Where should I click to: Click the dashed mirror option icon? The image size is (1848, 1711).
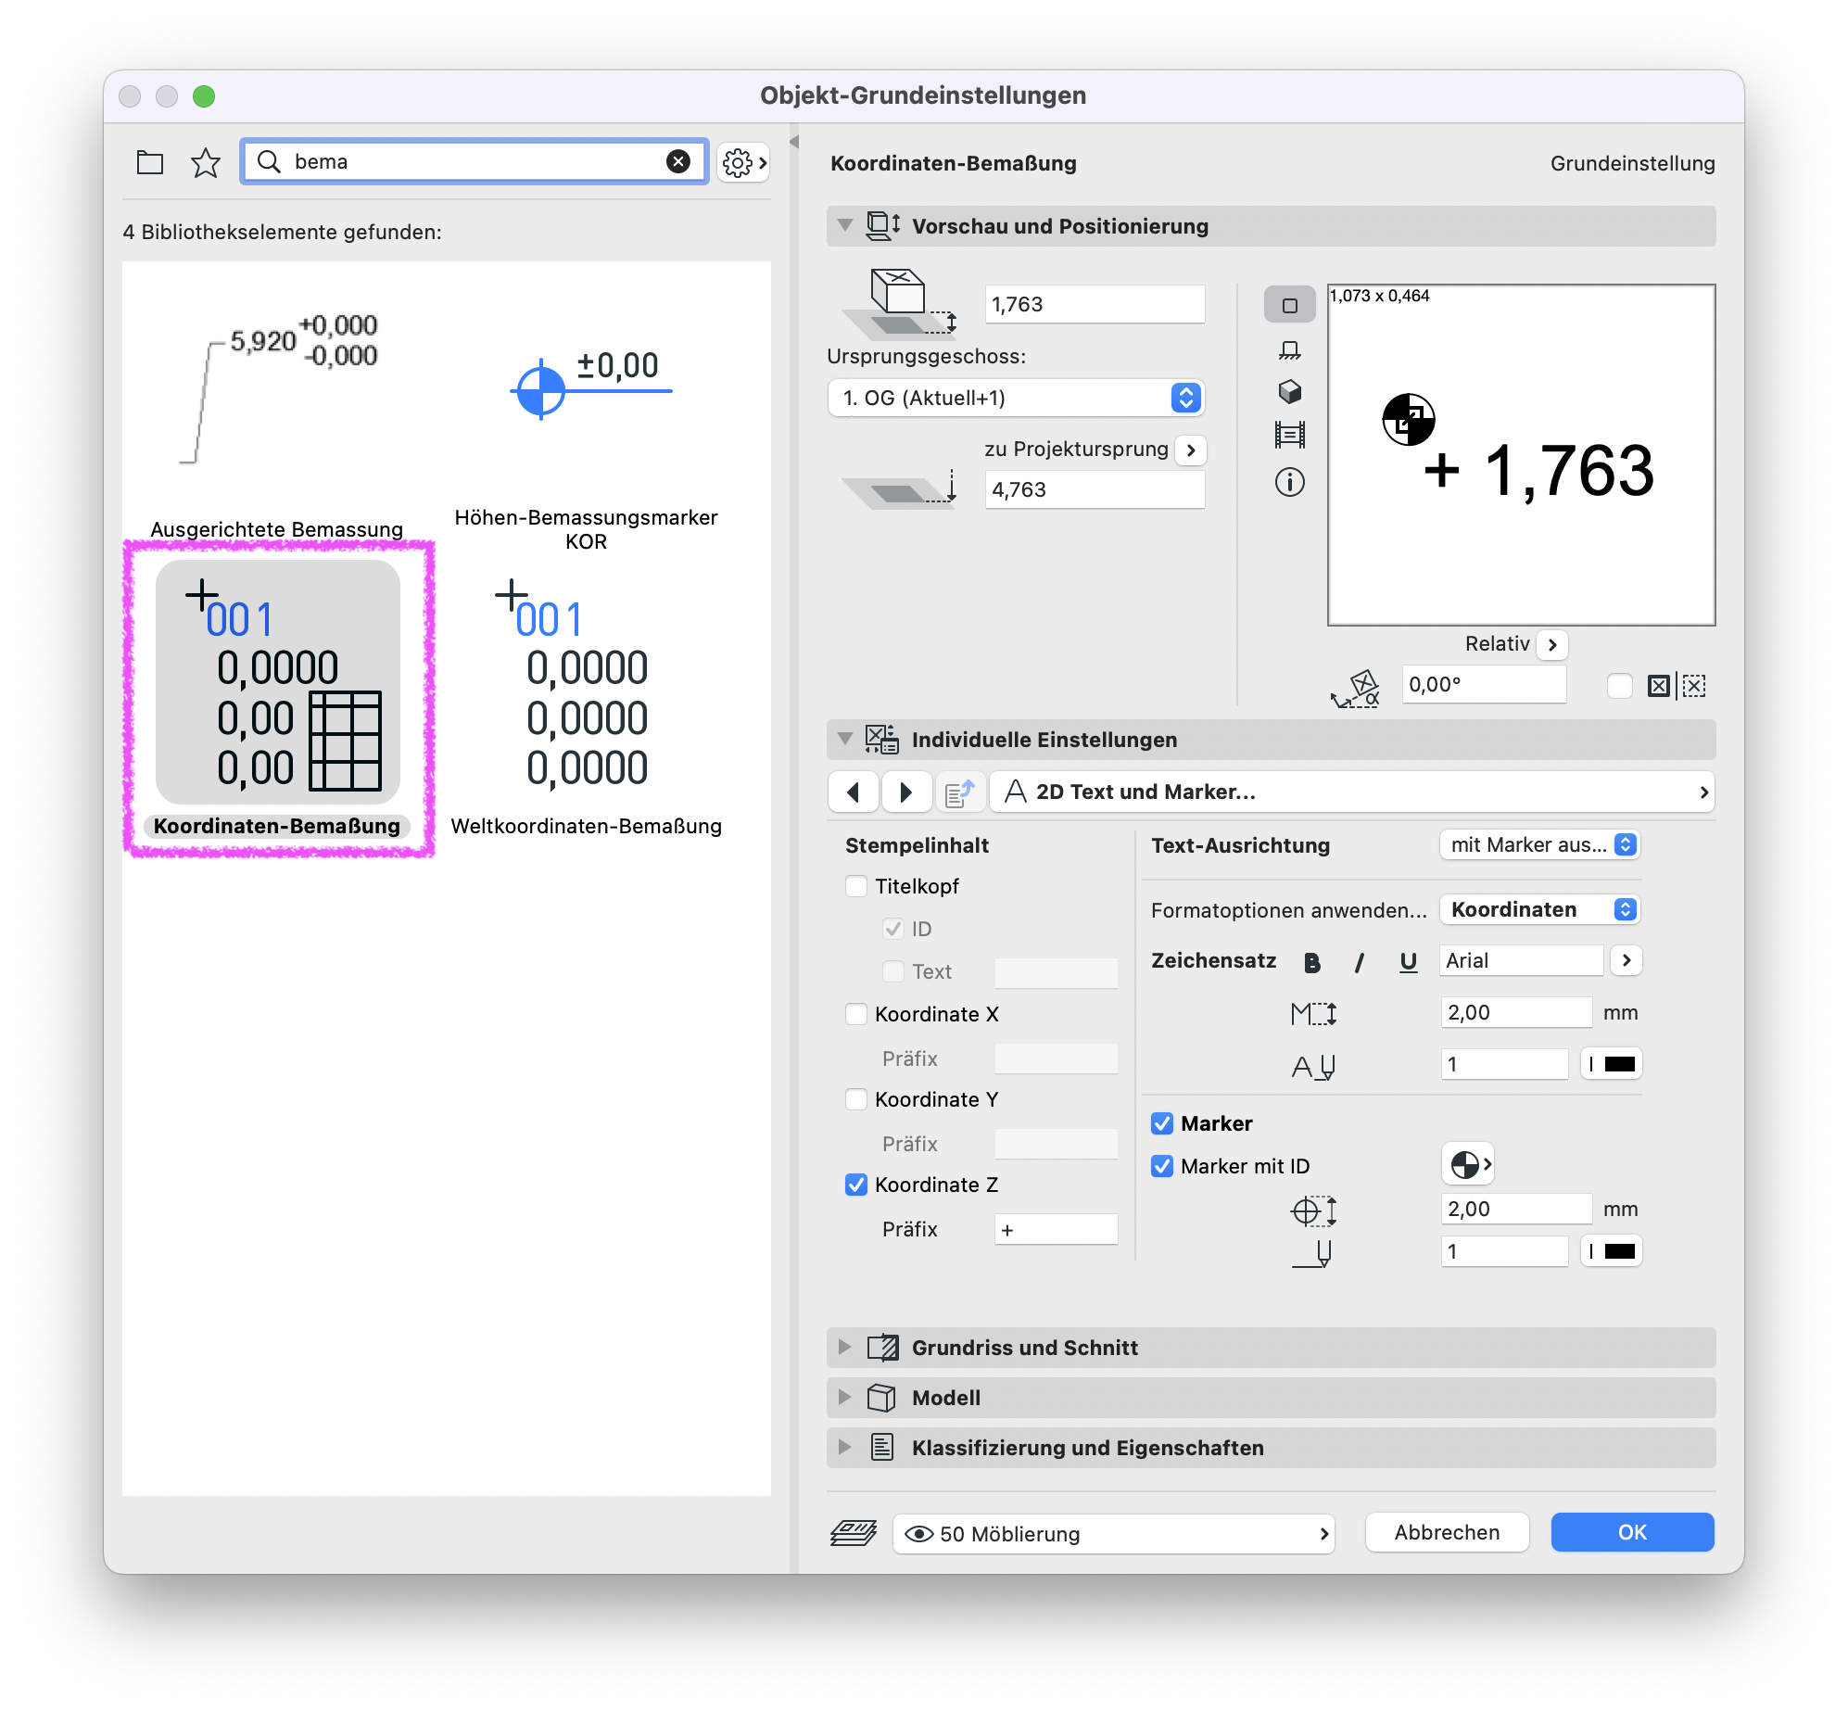tap(1693, 686)
